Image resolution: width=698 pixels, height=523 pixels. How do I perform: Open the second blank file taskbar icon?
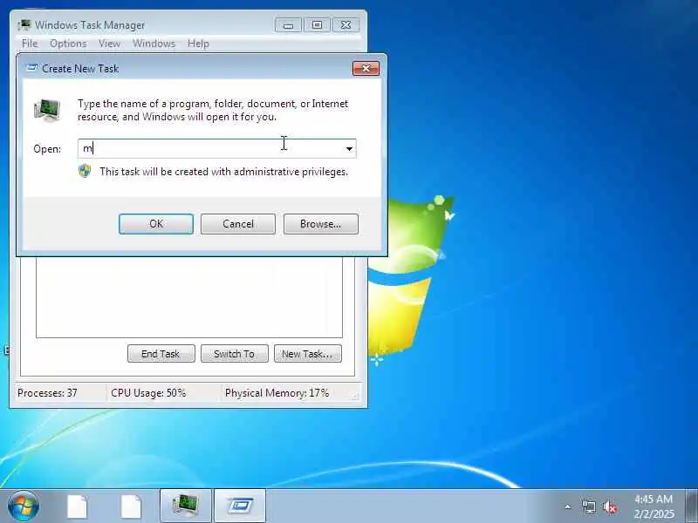131,506
